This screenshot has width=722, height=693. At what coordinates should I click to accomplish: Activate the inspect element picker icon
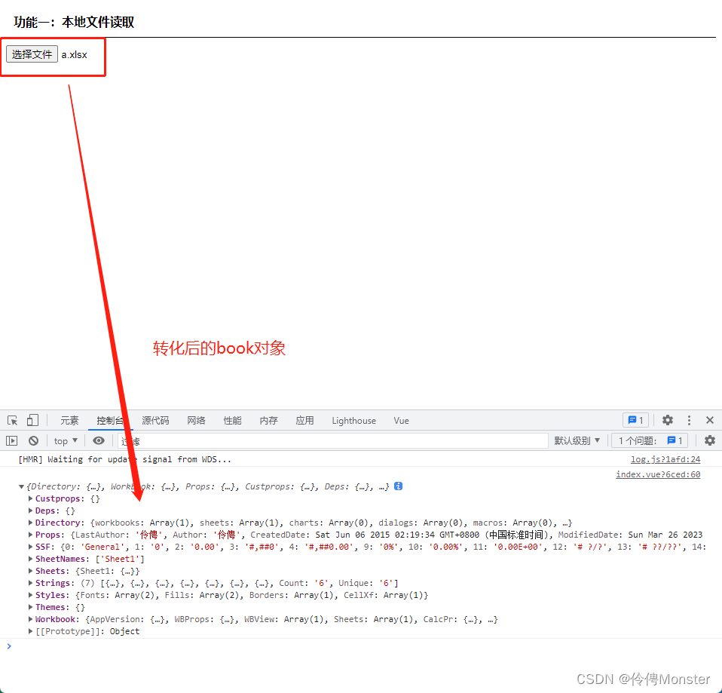tap(12, 420)
